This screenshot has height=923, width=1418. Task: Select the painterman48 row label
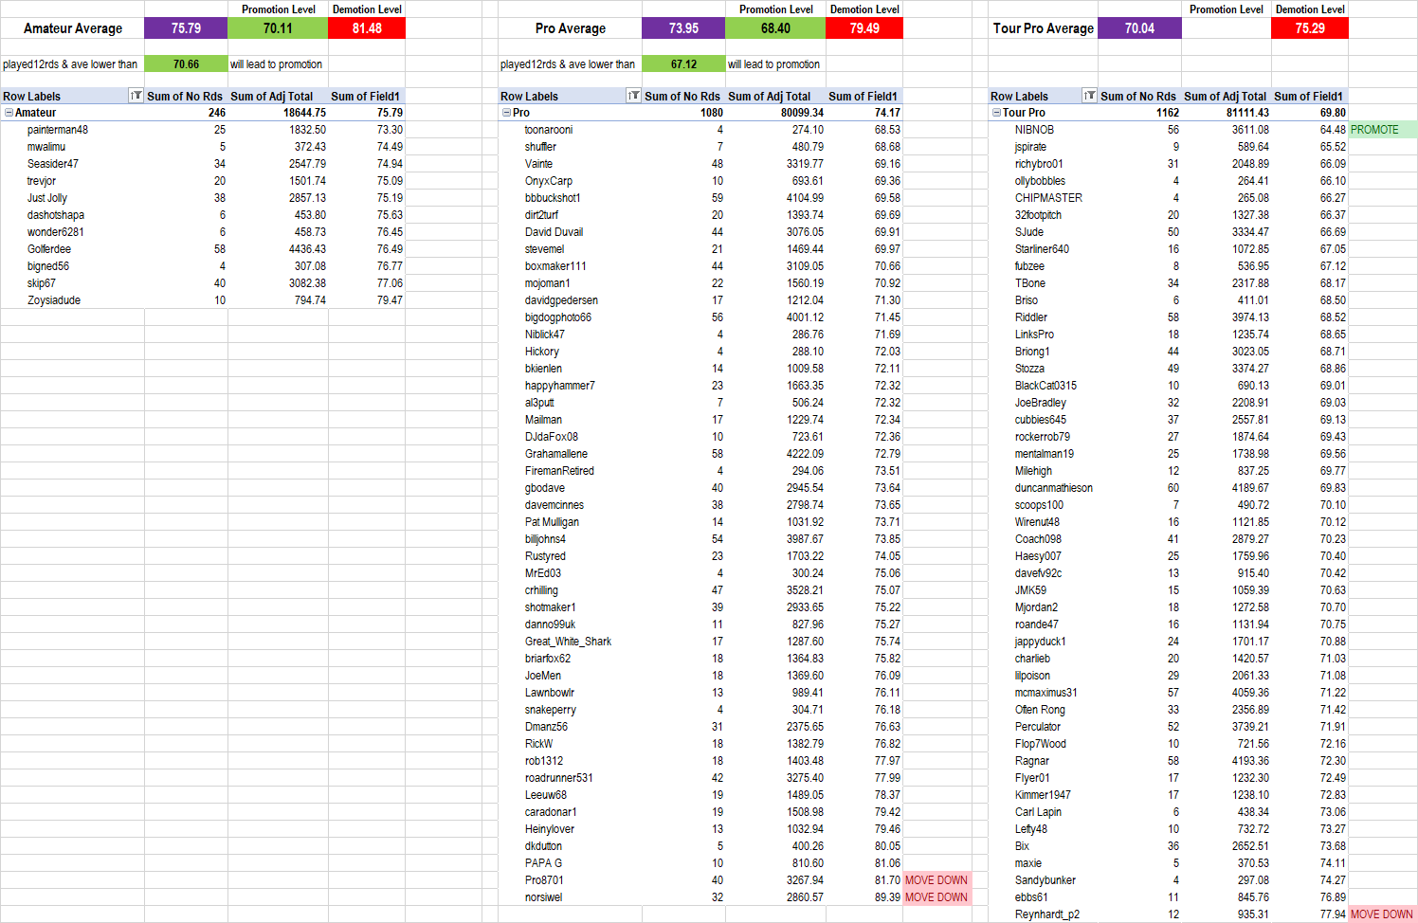pos(58,130)
